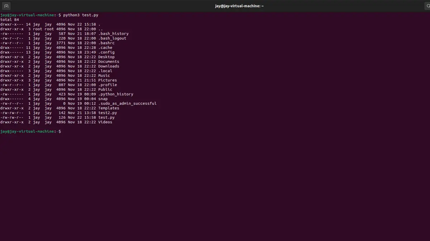This screenshot has width=430, height=241.
Task: Click the timestamp 00:12 on the .sudo_as_admin_successful row
Action: click(90, 103)
